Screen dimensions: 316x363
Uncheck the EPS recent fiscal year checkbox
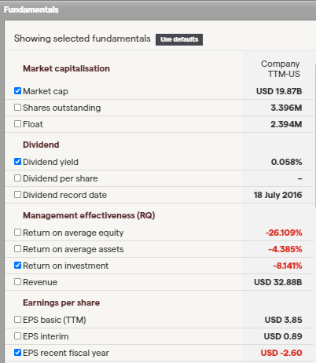pyautogui.click(x=17, y=353)
